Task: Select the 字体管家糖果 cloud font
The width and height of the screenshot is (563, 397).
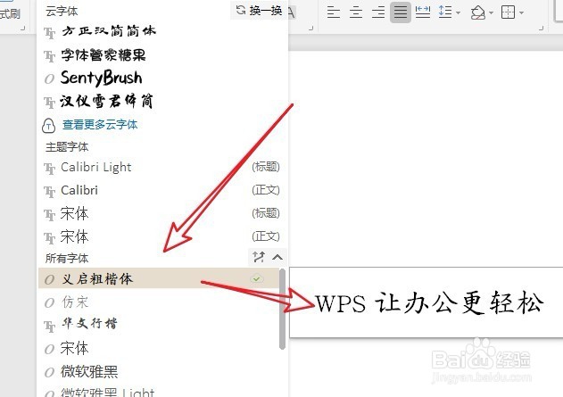Action: pyautogui.click(x=103, y=55)
